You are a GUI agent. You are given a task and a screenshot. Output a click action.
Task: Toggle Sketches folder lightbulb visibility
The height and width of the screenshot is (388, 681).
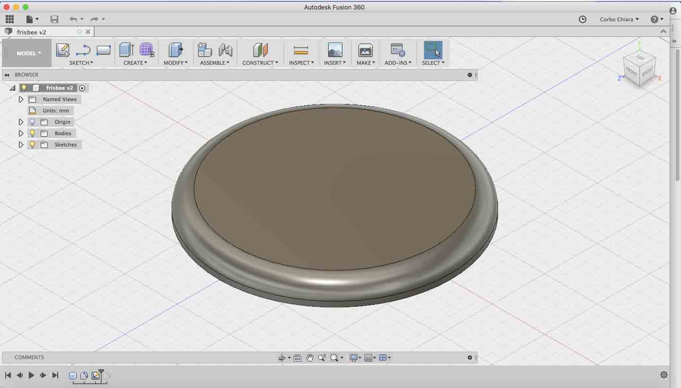coord(32,145)
